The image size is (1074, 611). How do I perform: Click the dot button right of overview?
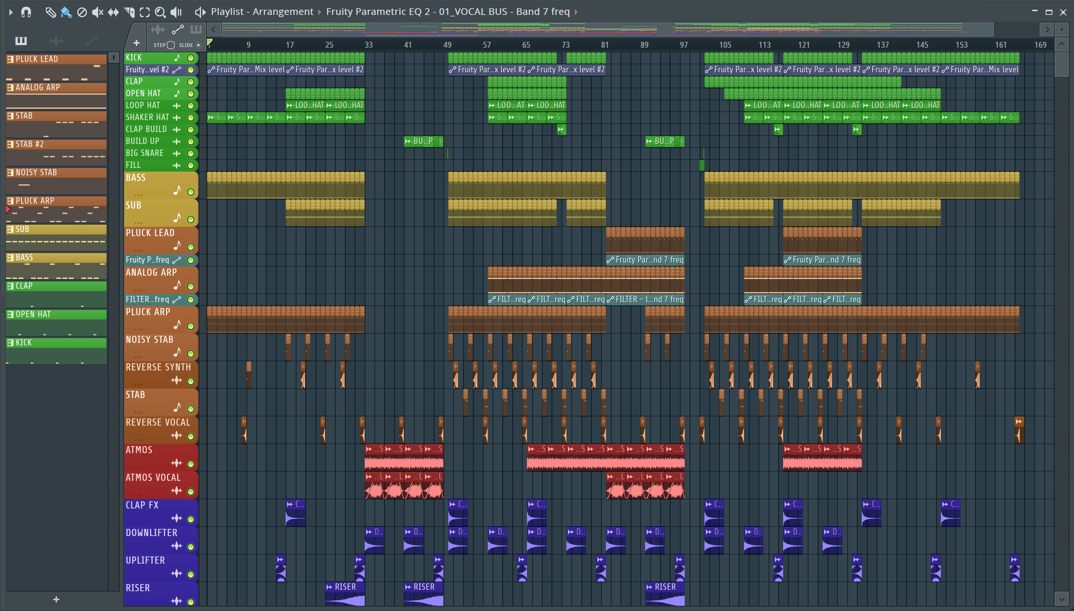1061,29
